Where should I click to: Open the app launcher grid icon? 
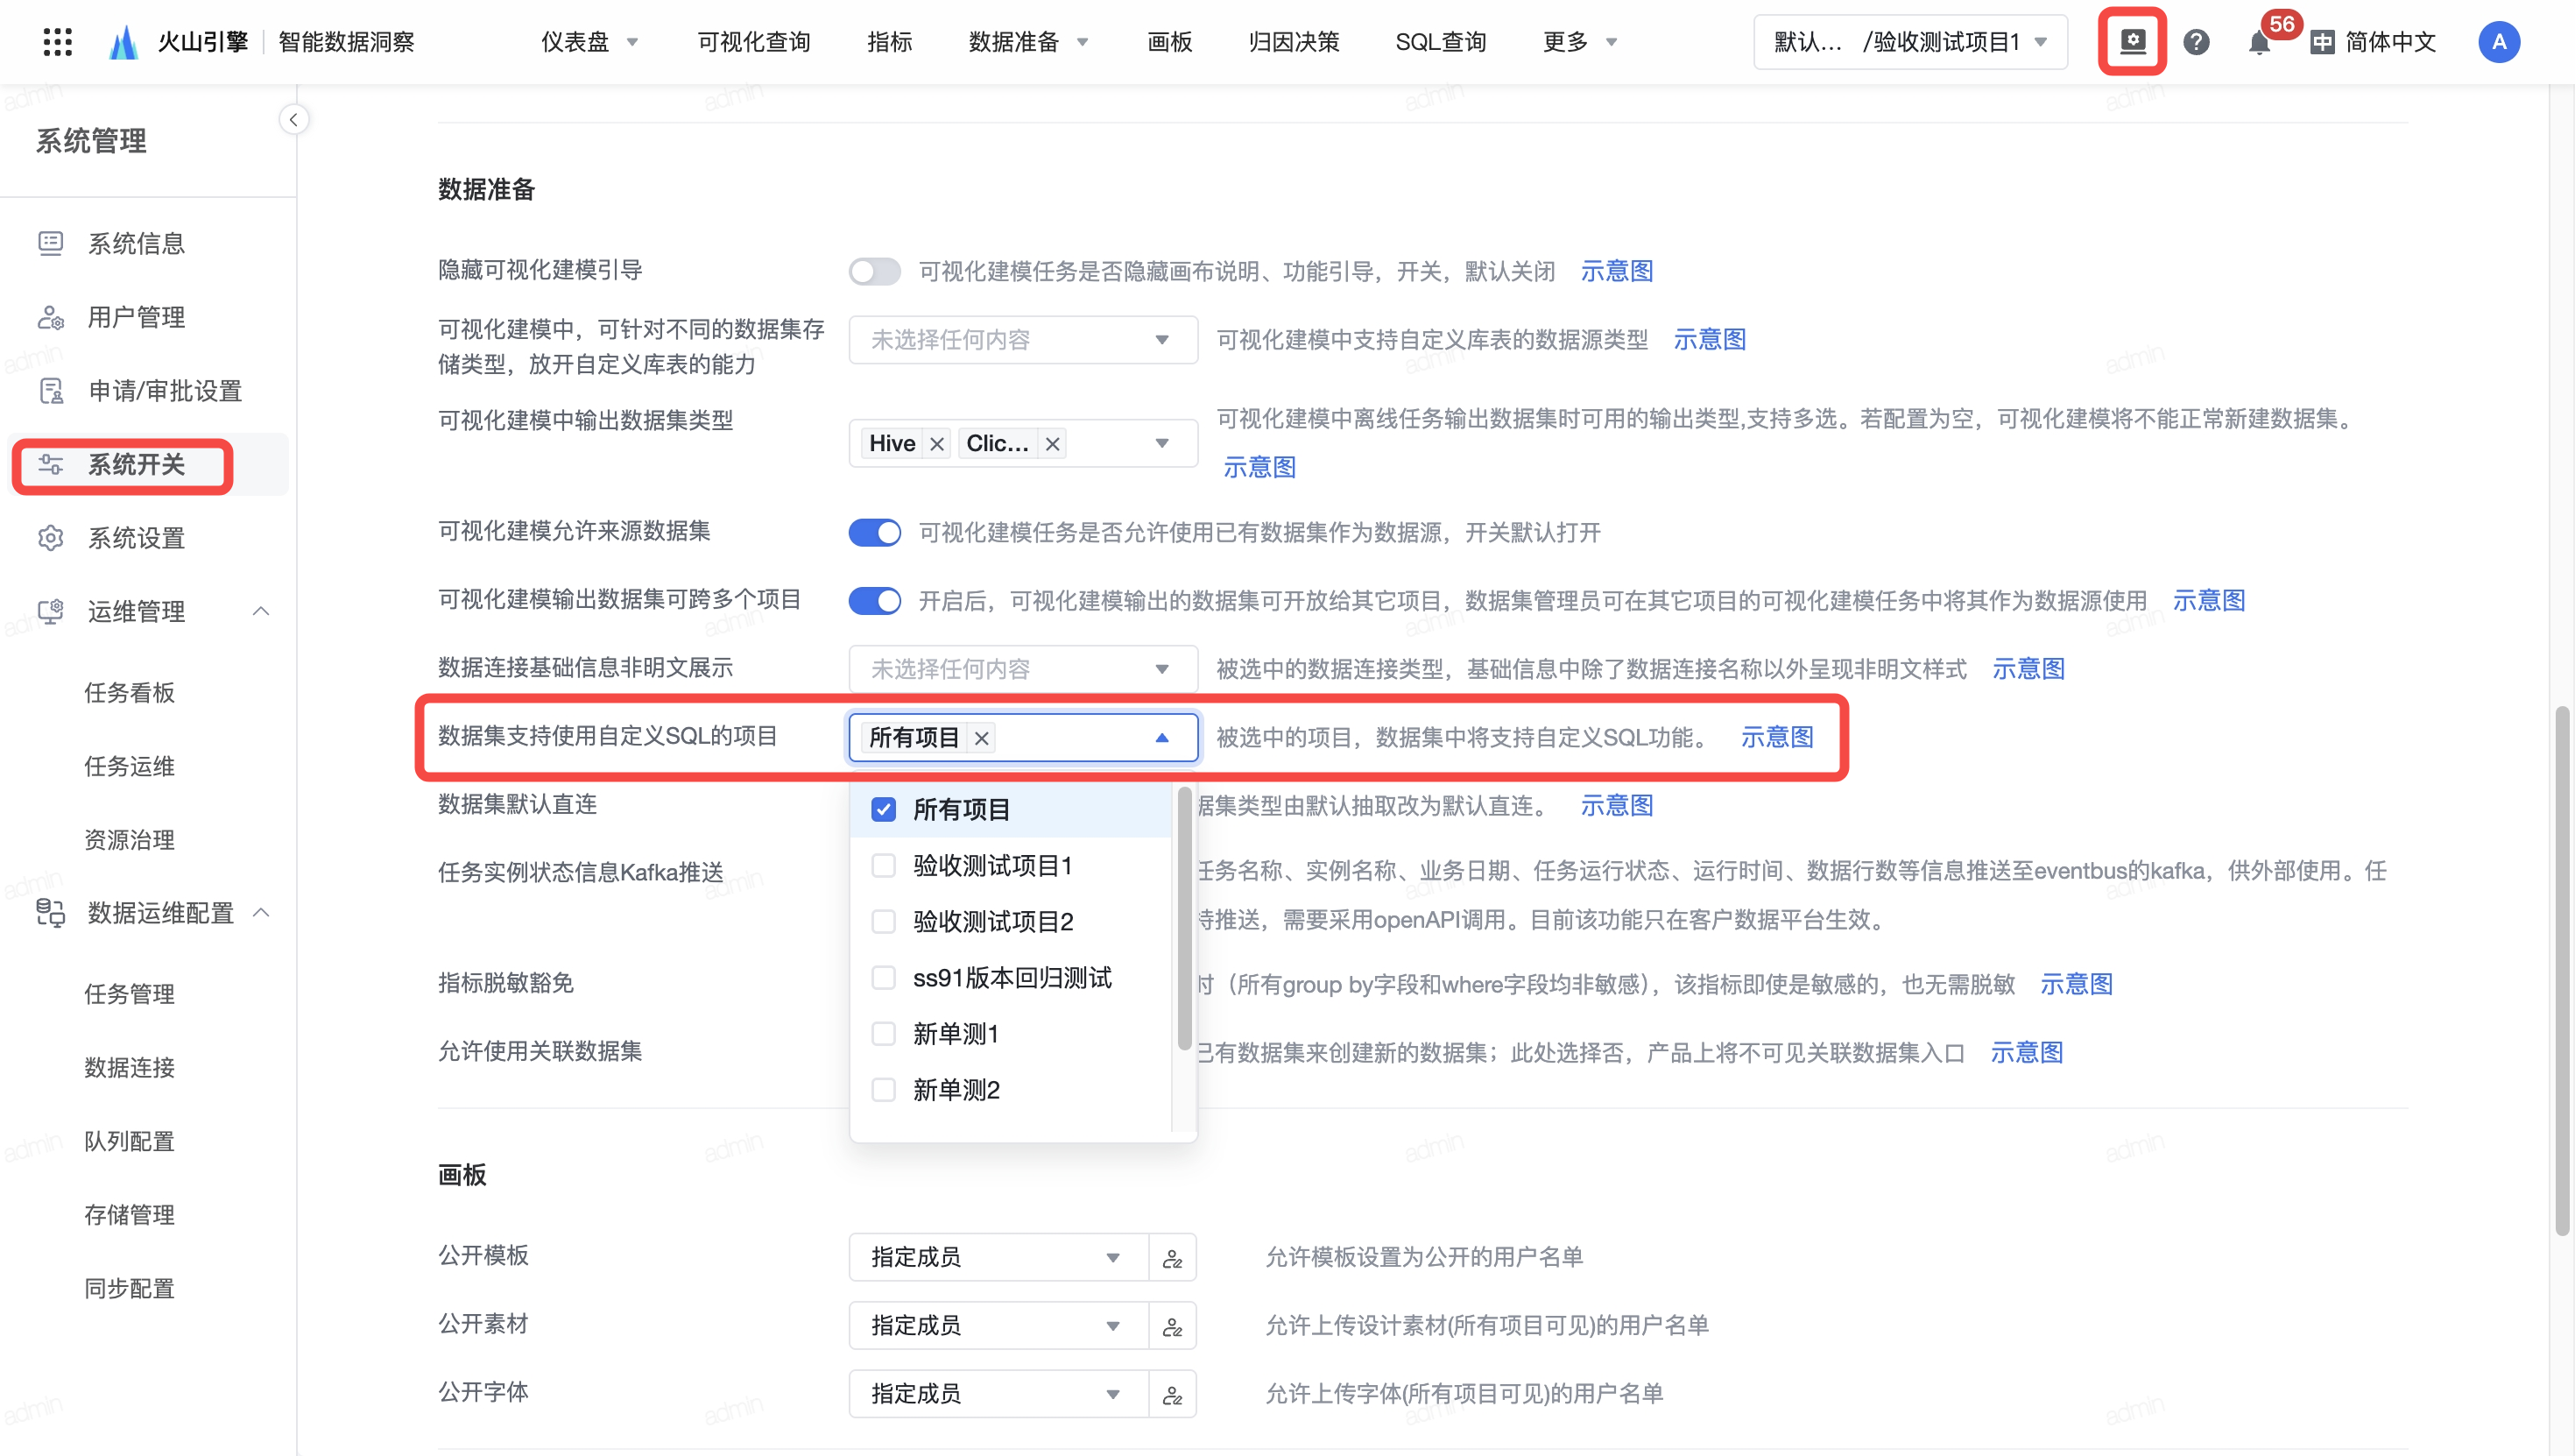58,41
